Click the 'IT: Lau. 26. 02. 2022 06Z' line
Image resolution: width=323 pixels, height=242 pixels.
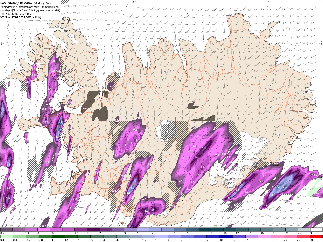click(x=16, y=14)
